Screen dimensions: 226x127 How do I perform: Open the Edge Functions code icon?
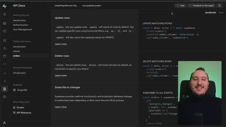click(x=5, y=64)
